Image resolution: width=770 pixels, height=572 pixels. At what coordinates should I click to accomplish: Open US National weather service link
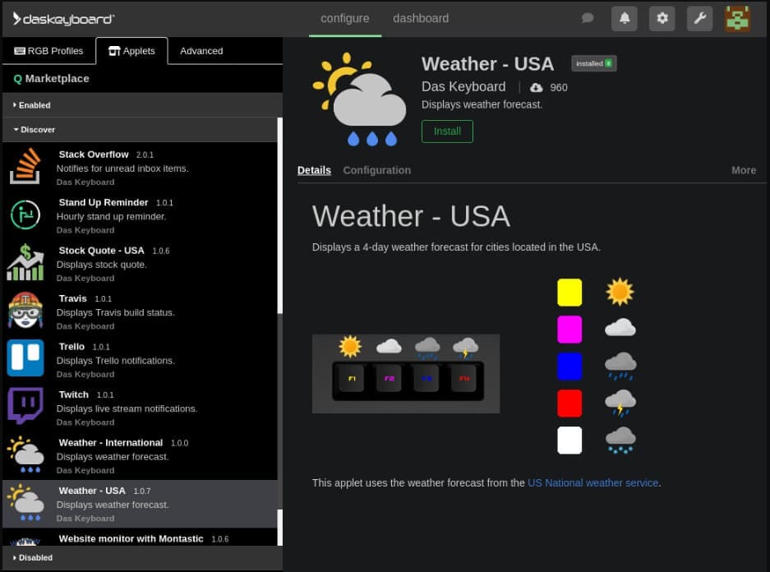coord(592,483)
